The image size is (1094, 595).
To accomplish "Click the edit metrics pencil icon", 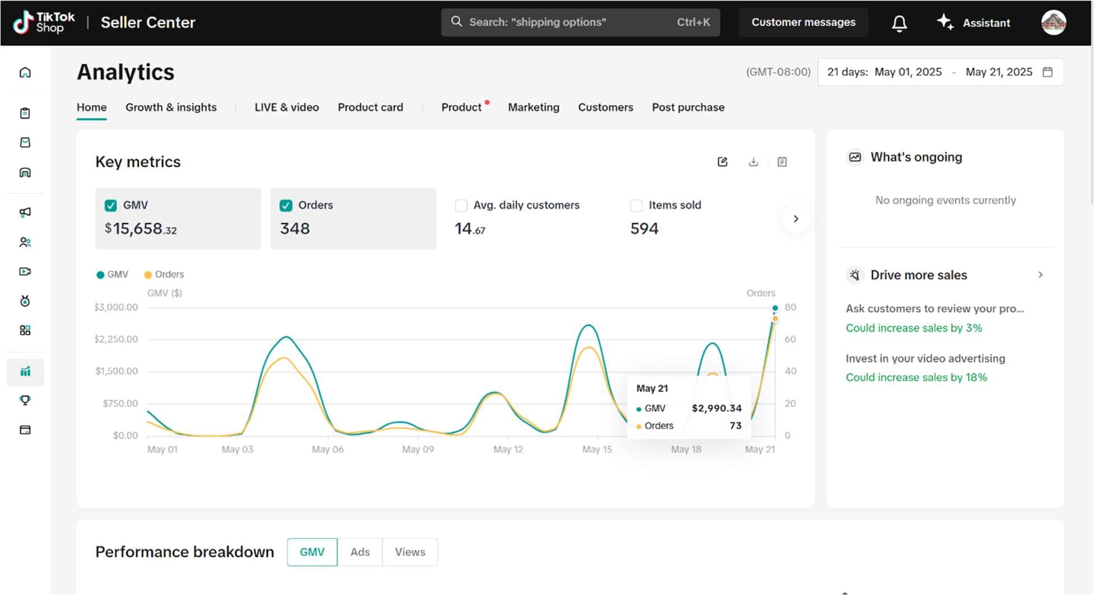I will tap(722, 162).
